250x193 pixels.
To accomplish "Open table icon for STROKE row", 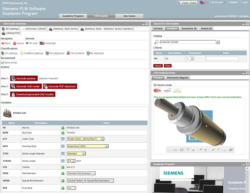I will pyautogui.click(x=63, y=161).
